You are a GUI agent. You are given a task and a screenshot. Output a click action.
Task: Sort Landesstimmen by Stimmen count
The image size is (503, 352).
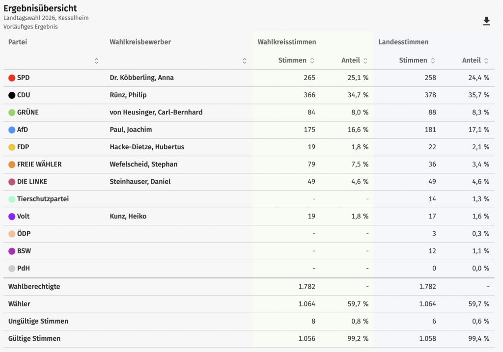point(433,60)
